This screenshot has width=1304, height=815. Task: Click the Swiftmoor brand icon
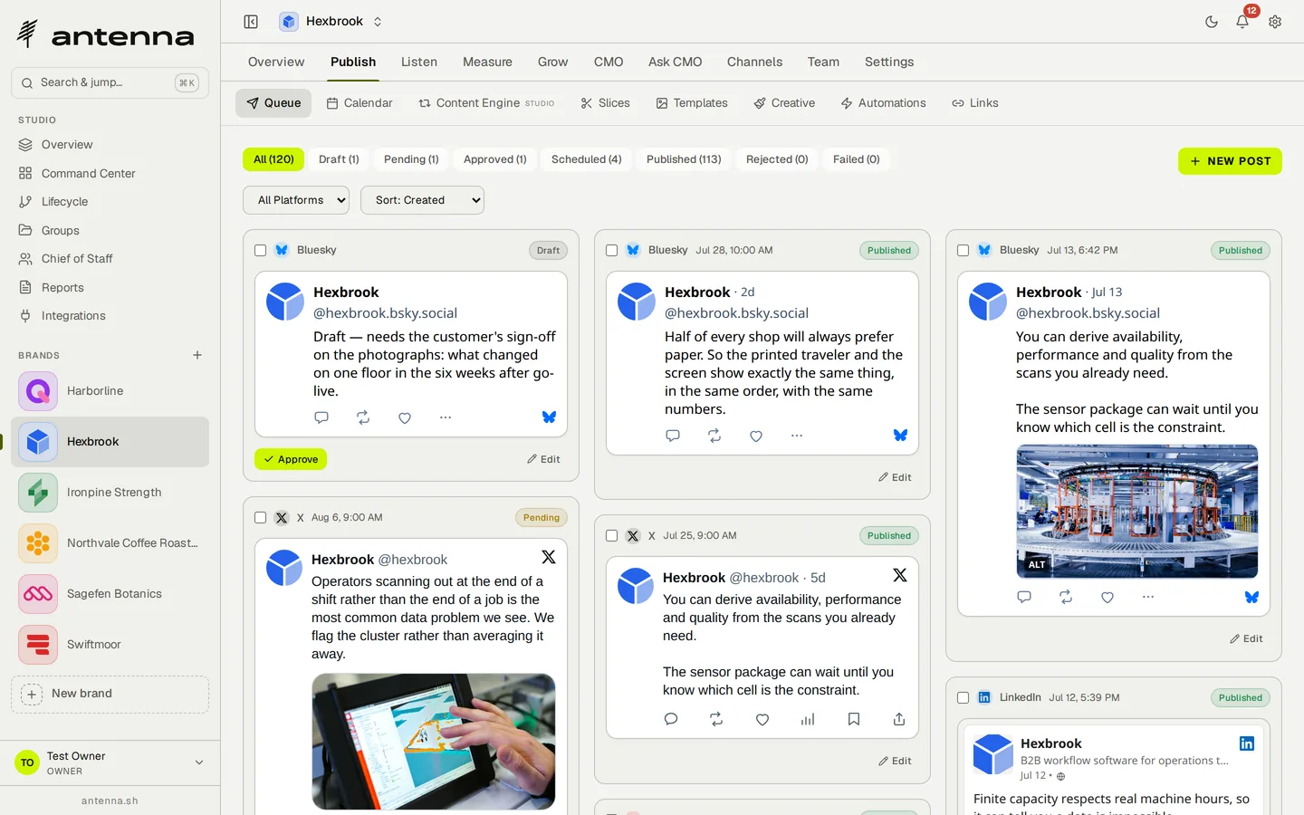(38, 645)
